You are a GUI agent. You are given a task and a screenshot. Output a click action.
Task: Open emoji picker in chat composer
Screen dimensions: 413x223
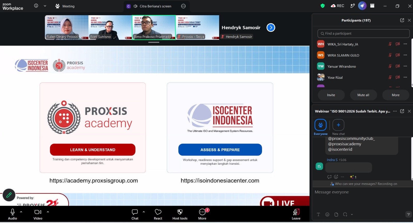pyautogui.click(x=327, y=214)
